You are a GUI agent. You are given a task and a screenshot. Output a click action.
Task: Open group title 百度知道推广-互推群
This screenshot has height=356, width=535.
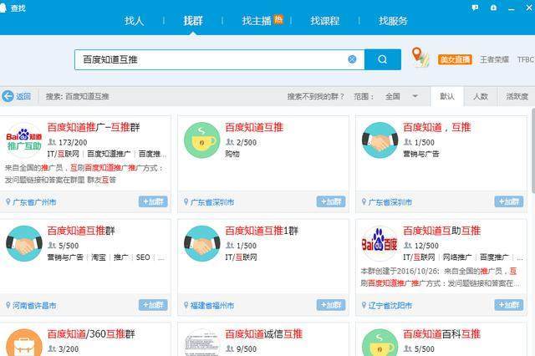94,127
